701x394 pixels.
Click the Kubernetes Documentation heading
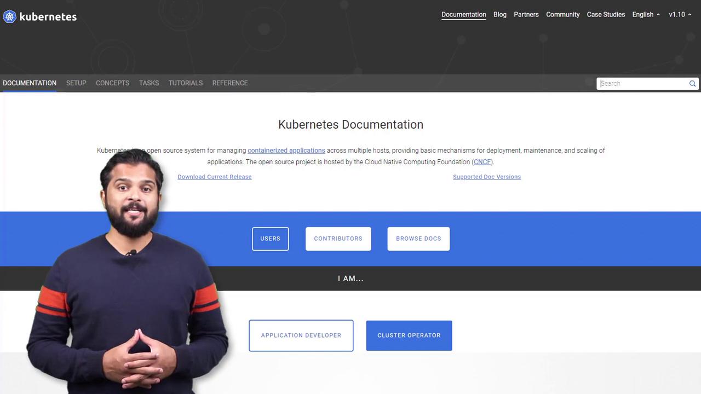click(350, 125)
